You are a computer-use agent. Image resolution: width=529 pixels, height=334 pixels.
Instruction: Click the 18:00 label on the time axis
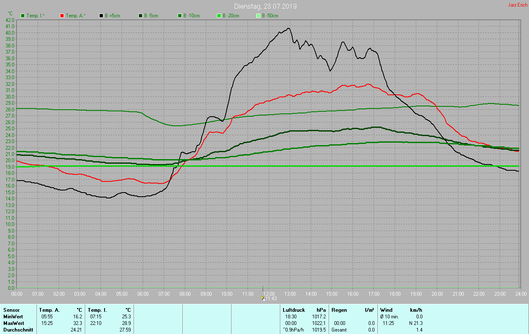pos(395,294)
